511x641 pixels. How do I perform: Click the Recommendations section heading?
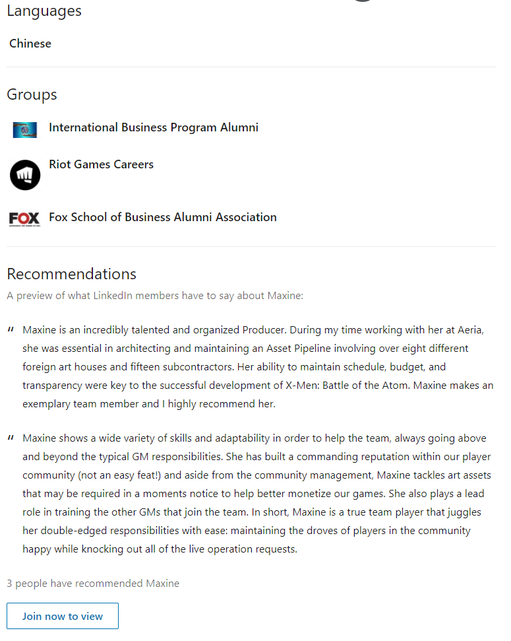(71, 274)
